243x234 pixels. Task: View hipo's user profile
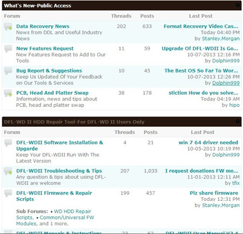tap(234, 105)
